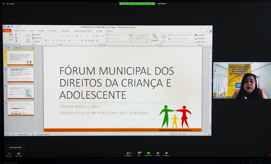Close the slides pane with the X
Image resolution: width=271 pixels, height=164 pixels.
[x=33, y=48]
